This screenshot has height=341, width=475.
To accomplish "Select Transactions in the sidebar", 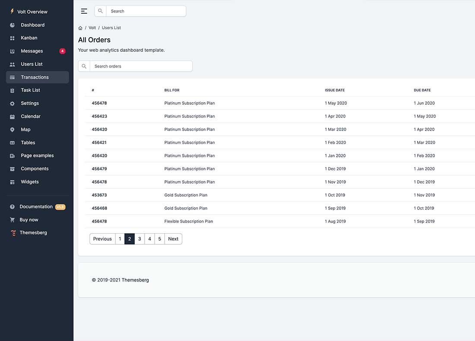I will (x=34, y=77).
